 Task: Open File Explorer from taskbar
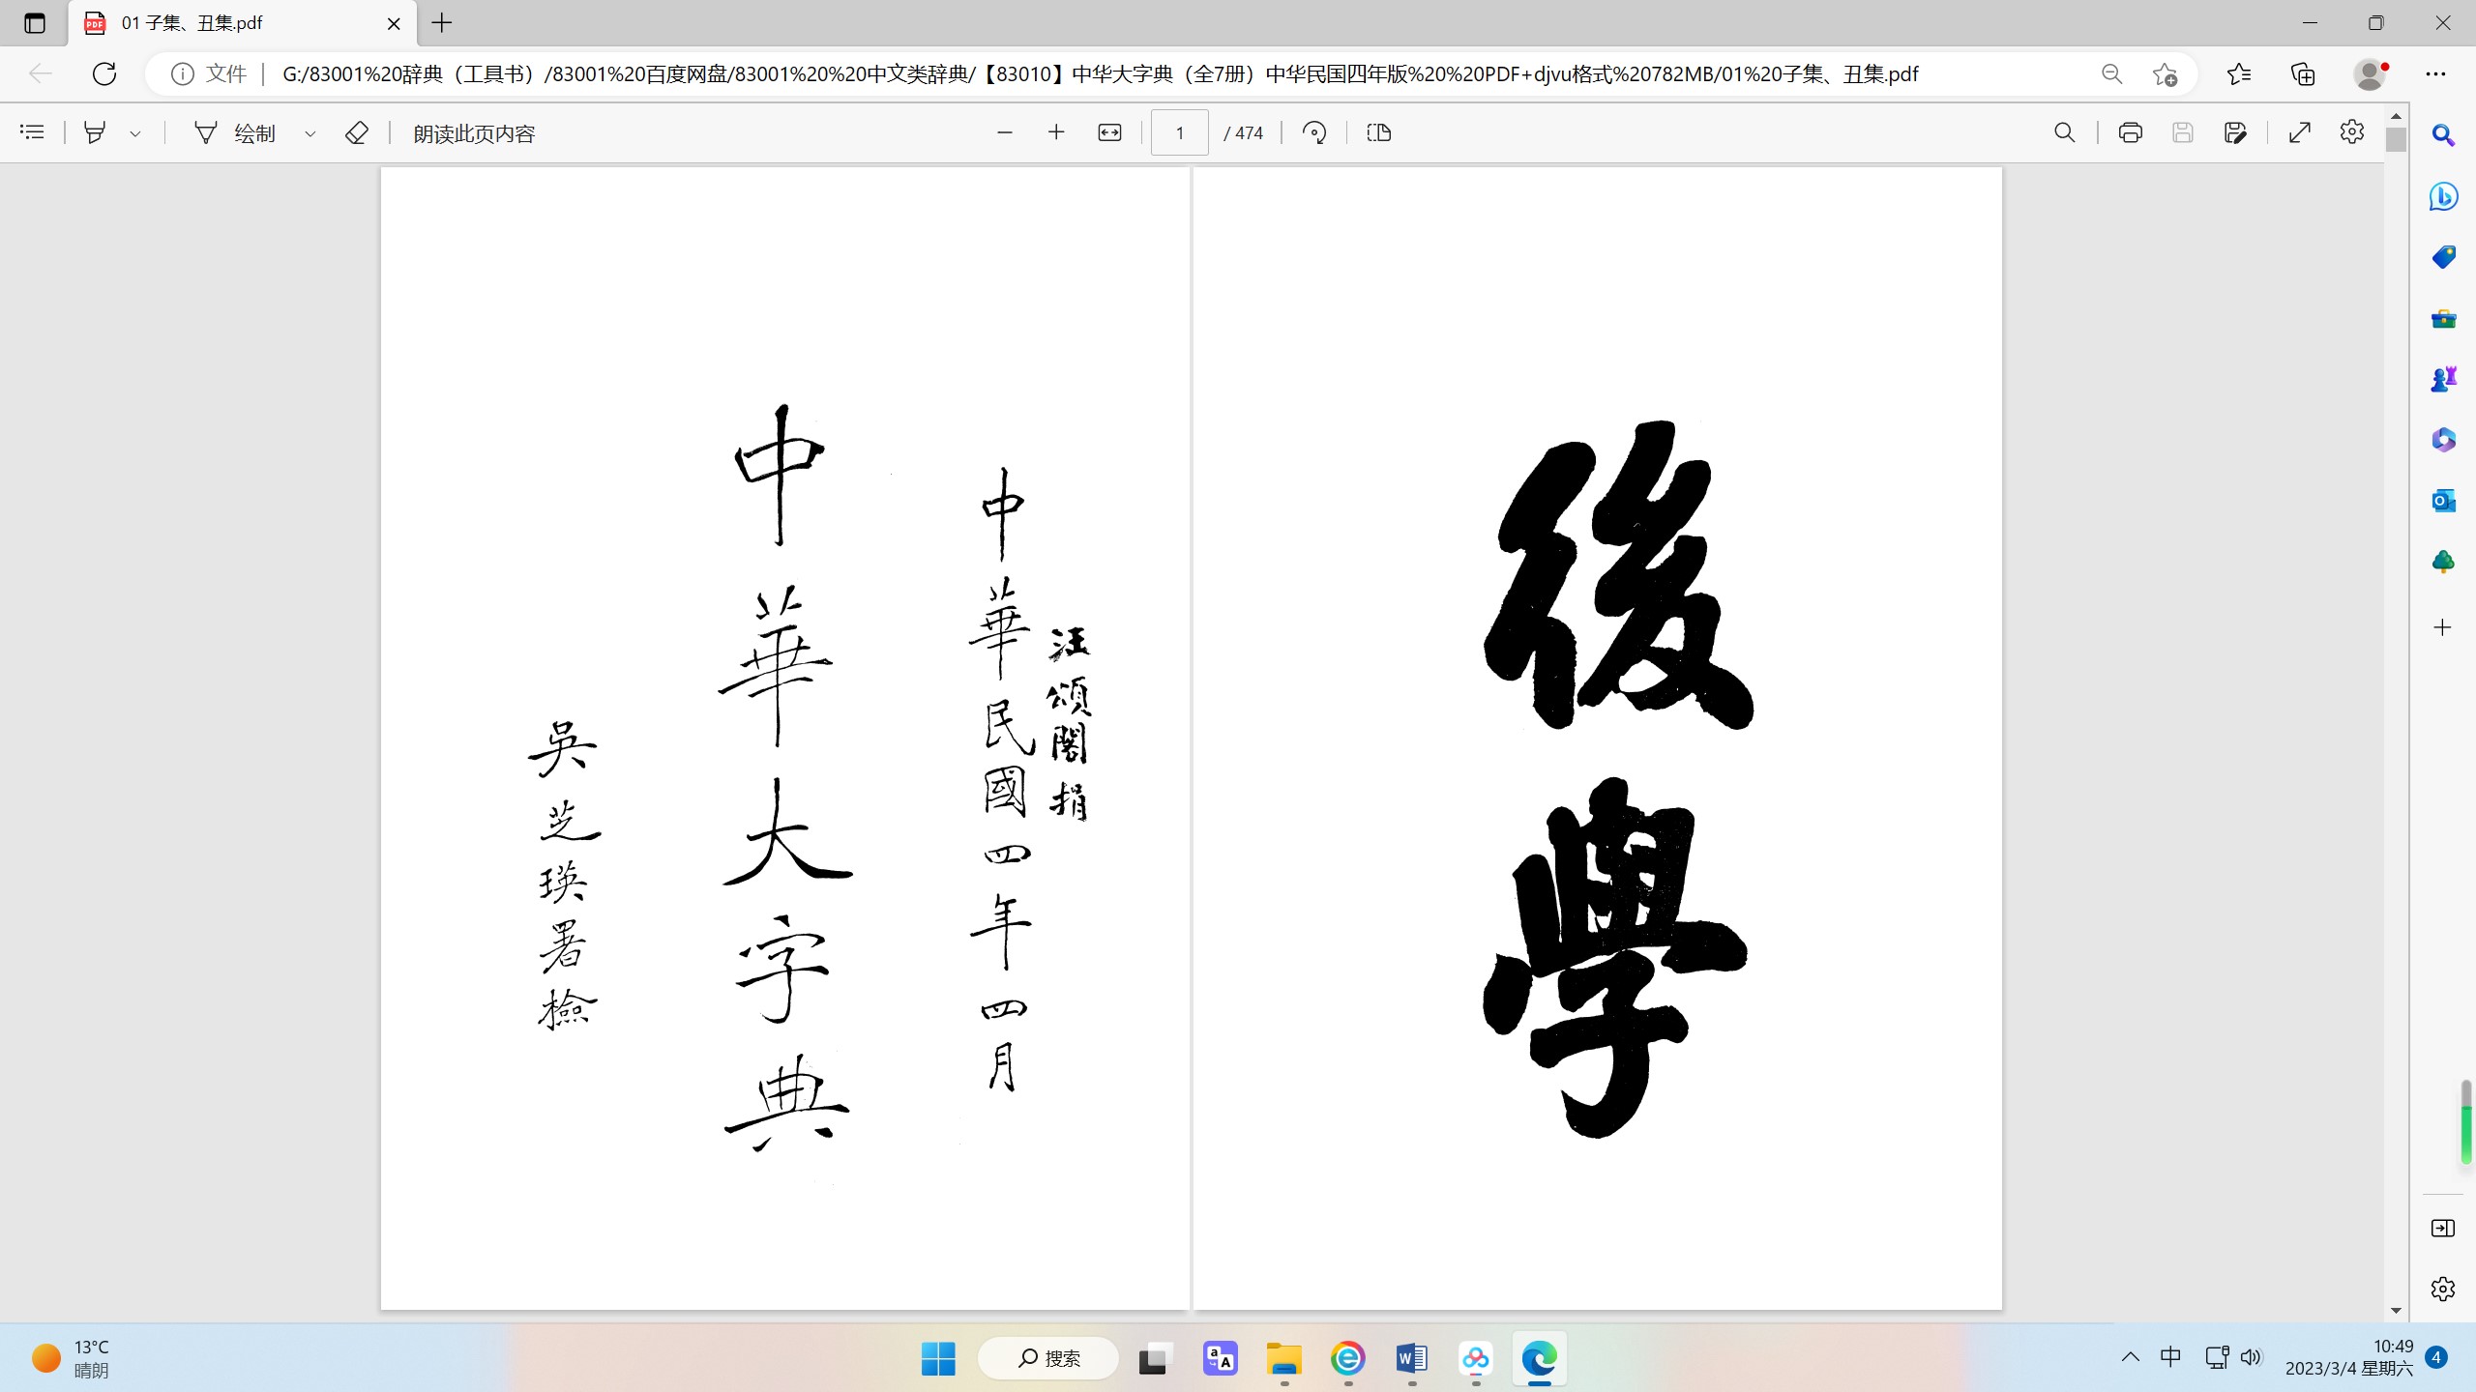point(1284,1358)
